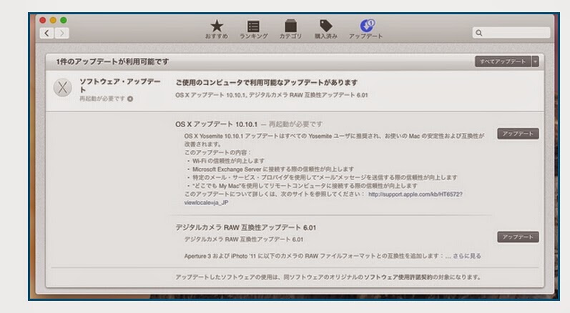Switch to the カテゴリ tab

[x=290, y=29]
